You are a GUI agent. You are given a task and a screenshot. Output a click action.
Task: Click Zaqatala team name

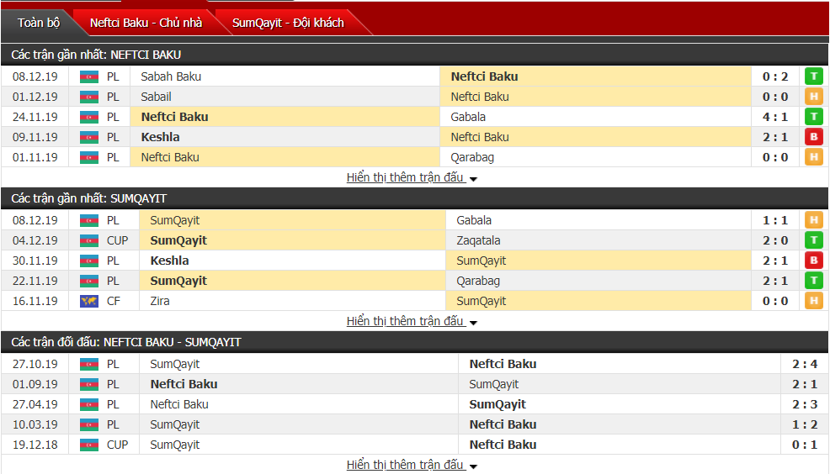click(478, 240)
